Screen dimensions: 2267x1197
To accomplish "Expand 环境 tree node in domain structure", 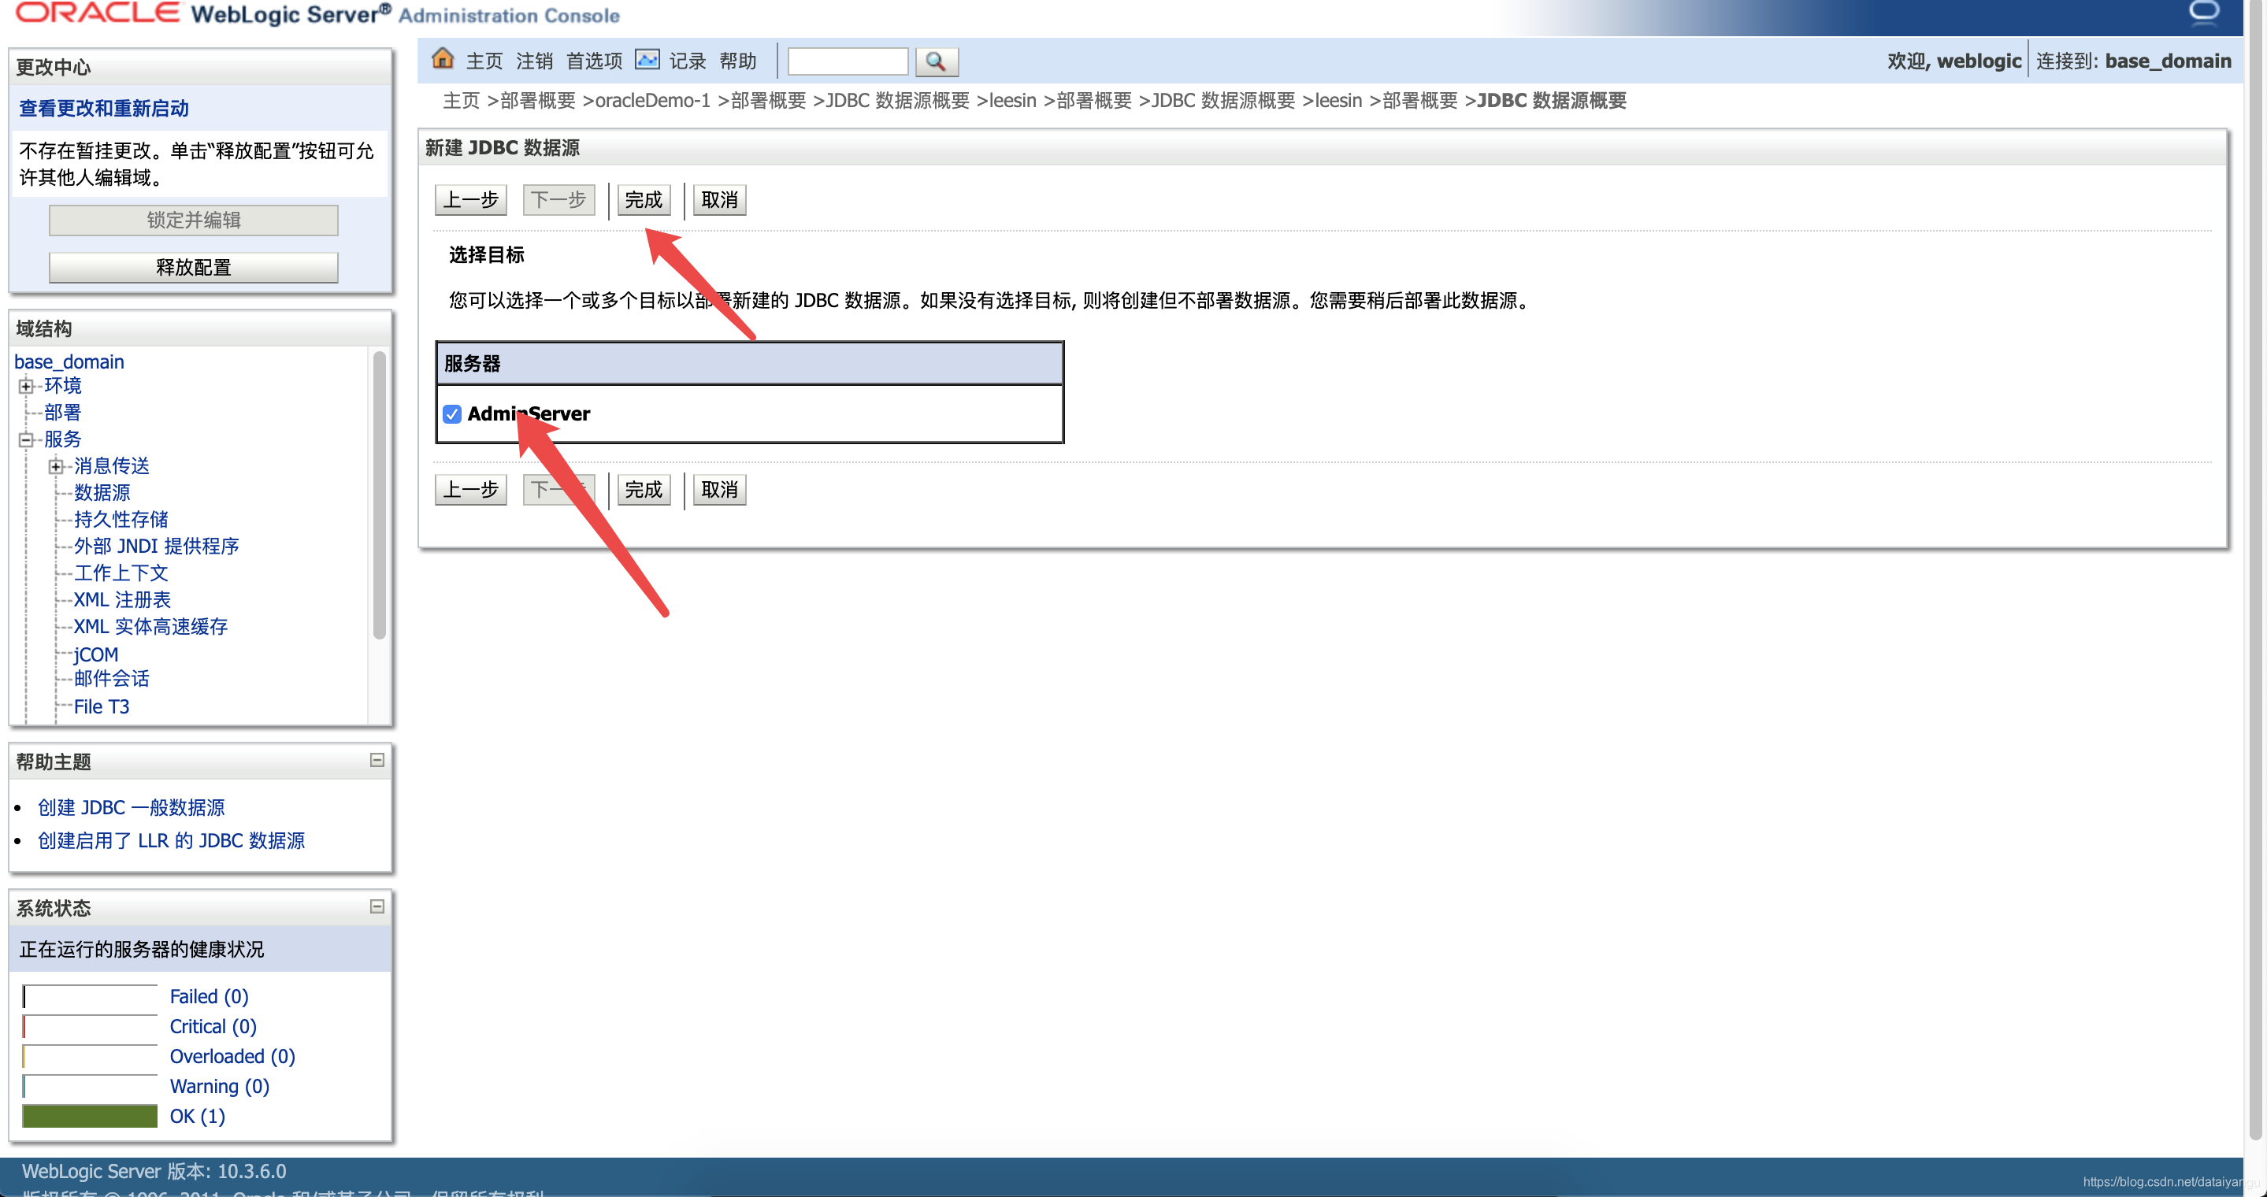I will pos(25,387).
